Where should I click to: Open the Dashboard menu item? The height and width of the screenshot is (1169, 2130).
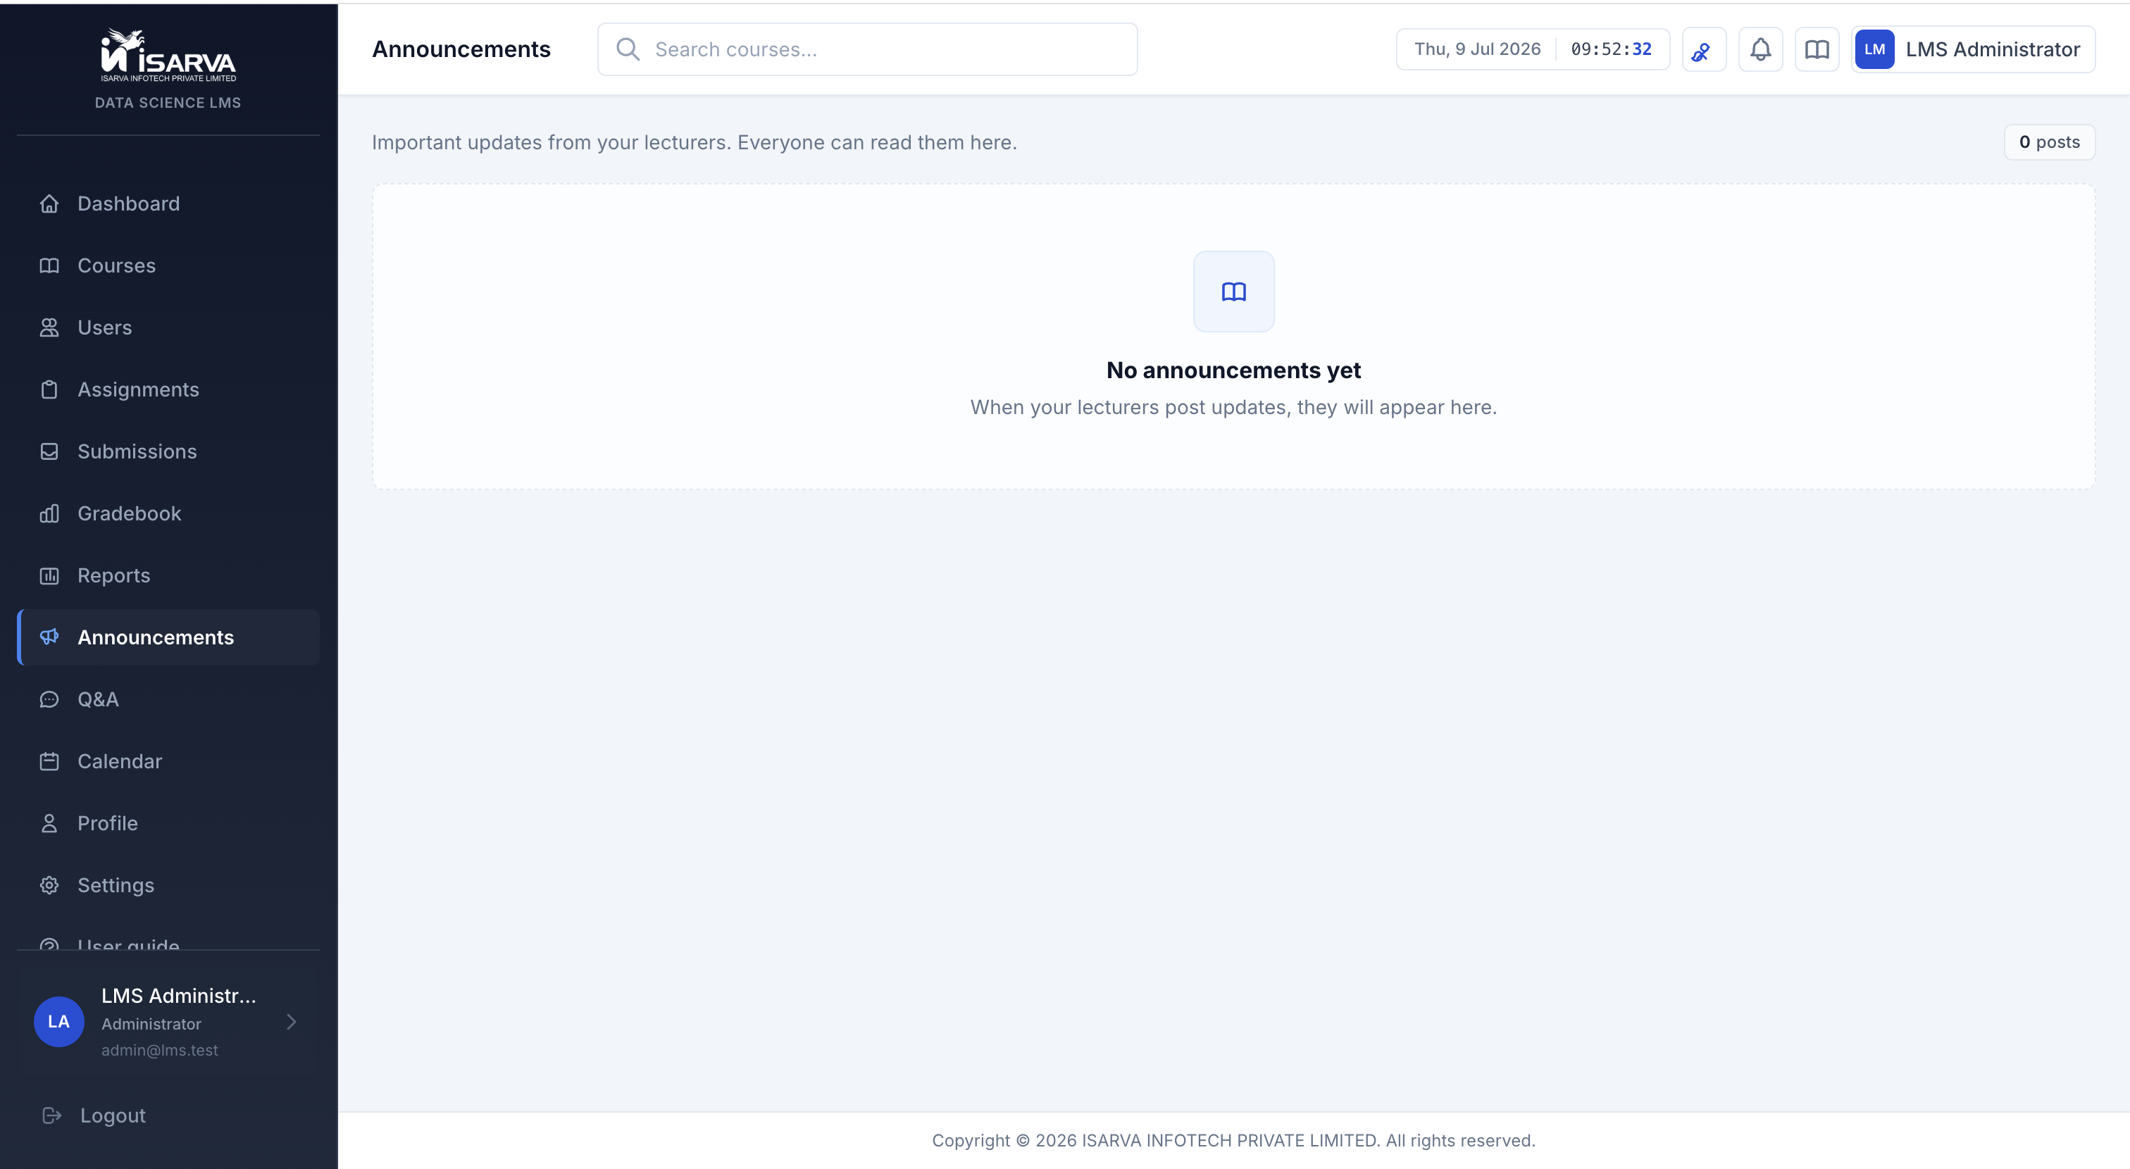click(x=168, y=204)
